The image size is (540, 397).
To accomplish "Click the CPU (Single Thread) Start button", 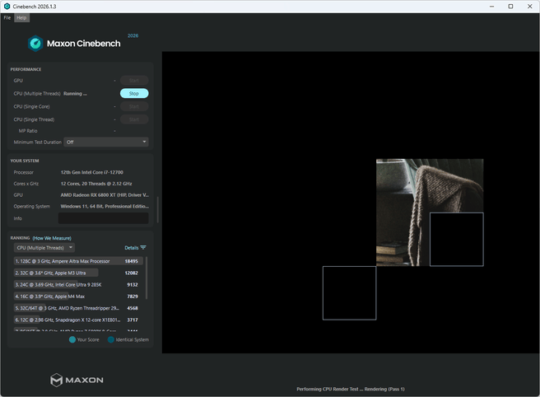I will coord(134,119).
